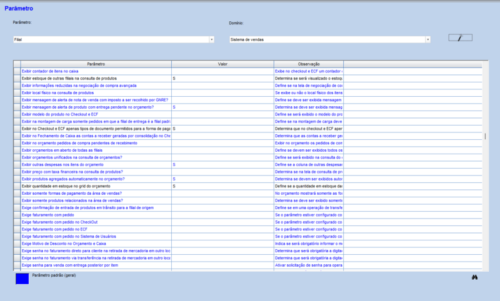Select 'Exibir na montagem de carga somente pedidos' row
Image resolution: width=500 pixels, height=301 pixels.
pos(96,121)
